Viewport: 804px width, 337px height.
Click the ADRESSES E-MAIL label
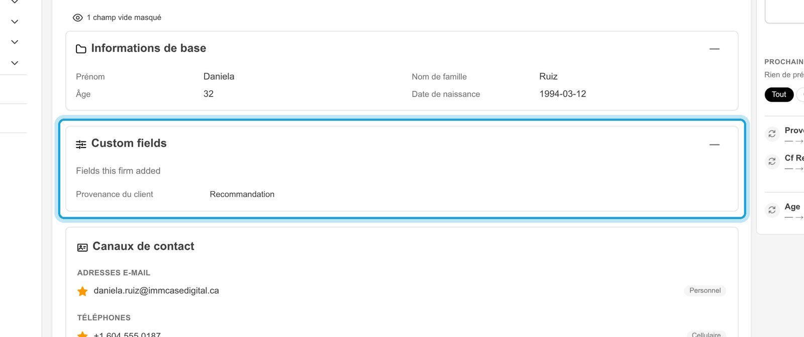click(114, 273)
